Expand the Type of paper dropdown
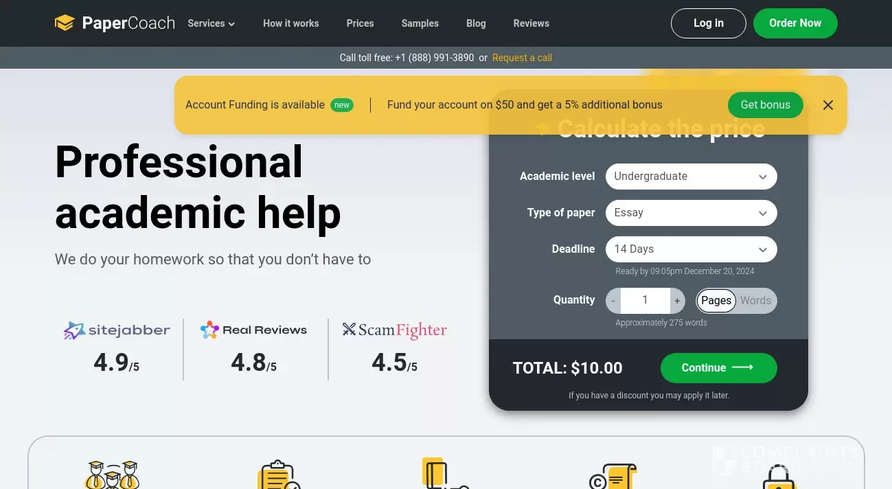This screenshot has width=892, height=489. (x=691, y=213)
